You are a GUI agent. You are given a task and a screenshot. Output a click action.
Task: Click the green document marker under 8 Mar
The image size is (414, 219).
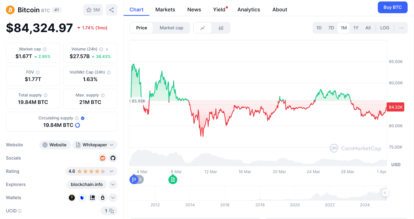173,179
